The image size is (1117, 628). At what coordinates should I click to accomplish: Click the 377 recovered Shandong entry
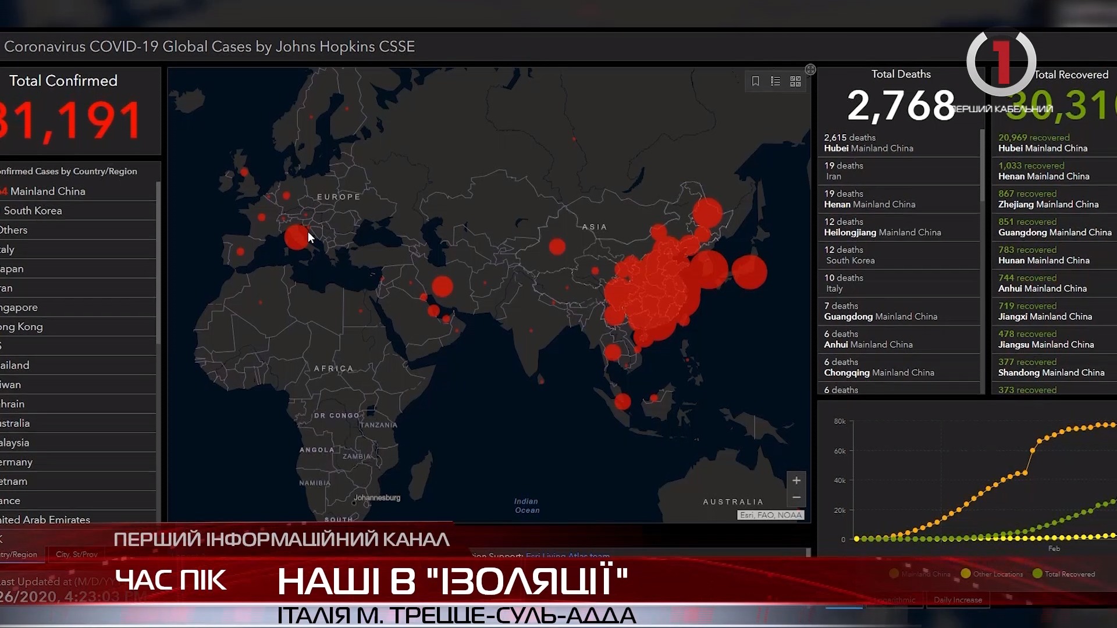tap(1055, 367)
